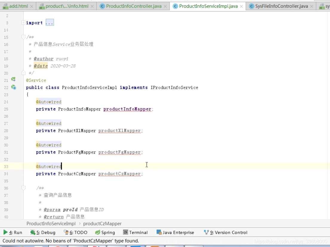Image resolution: width=330 pixels, height=247 pixels.
Task: Click the @Autowired annotation on line 27
Action: coord(49,124)
